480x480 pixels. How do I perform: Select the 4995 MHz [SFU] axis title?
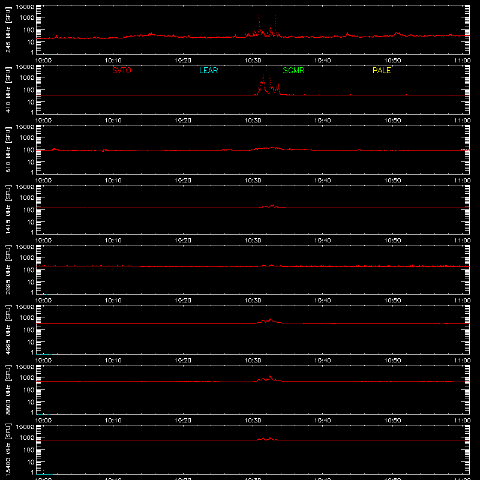click(8, 329)
